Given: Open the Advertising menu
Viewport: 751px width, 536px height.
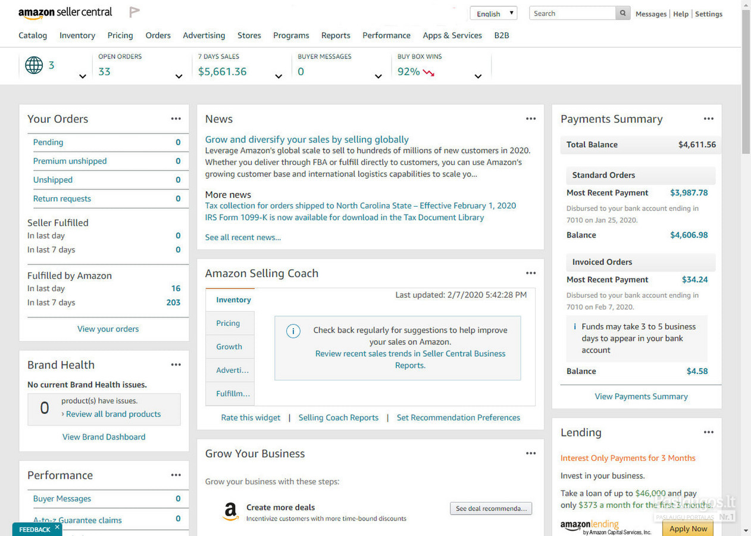Looking at the screenshot, I should (x=204, y=35).
